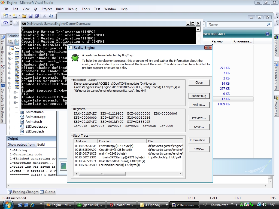Screen dimensions: 279x209
Task: Click Close button in BugTrap dialog
Action: click(x=199, y=82)
